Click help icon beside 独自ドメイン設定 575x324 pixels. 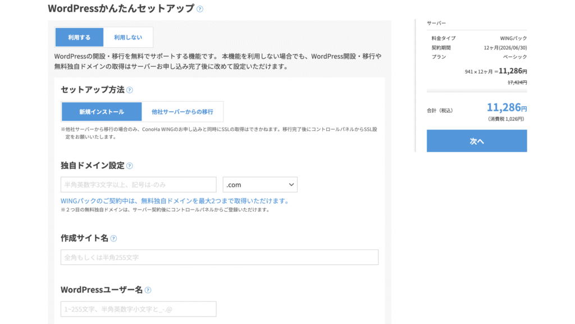130,166
